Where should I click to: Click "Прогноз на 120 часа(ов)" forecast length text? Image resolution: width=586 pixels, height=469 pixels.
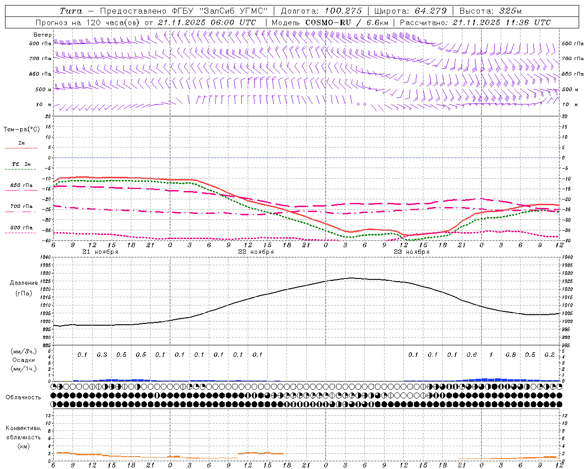tap(88, 22)
